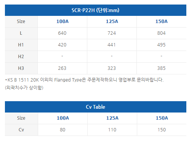Click the L value 724 cell
Viewport: 192px width, 148px height.
pyautogui.click(x=112, y=33)
